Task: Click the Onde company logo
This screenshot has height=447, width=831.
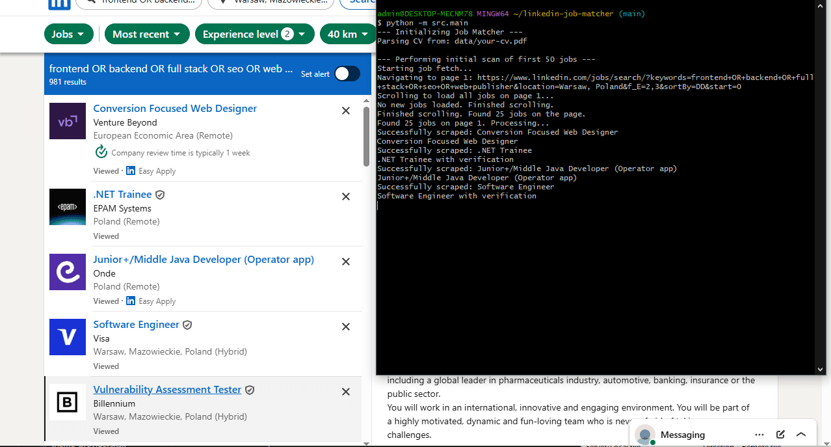Action: (68, 272)
